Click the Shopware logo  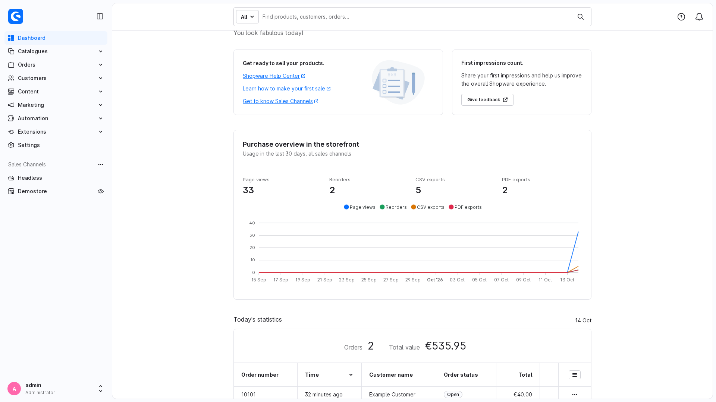coord(16,16)
